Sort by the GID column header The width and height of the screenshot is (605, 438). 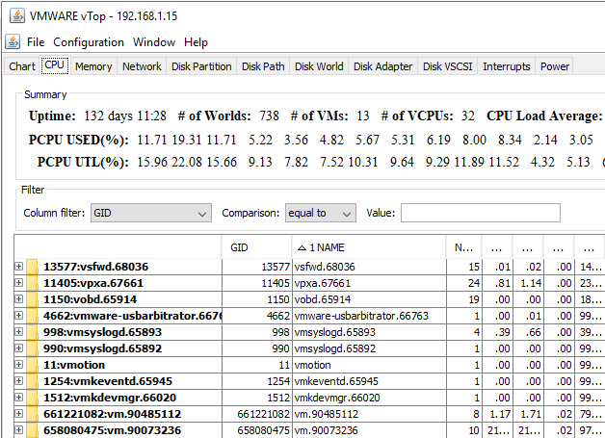click(x=256, y=247)
